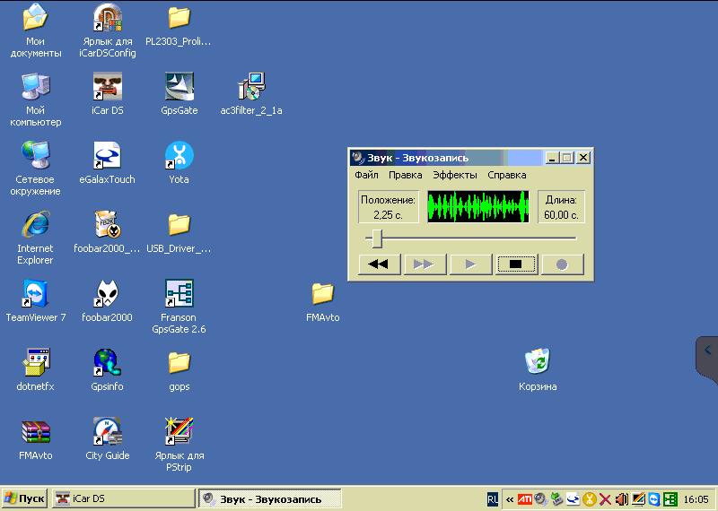This screenshot has height=511, width=718.
Task: Open the Правка menu
Action: (x=405, y=175)
